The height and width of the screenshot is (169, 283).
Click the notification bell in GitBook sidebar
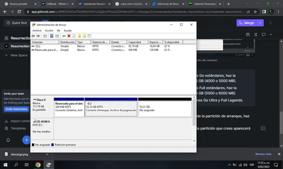8,140
